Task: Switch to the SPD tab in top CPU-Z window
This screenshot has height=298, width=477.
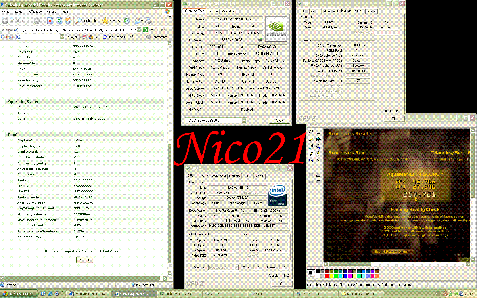Action: (358, 11)
